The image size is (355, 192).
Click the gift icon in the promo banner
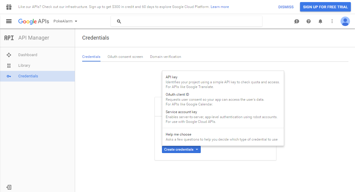coord(9,7)
